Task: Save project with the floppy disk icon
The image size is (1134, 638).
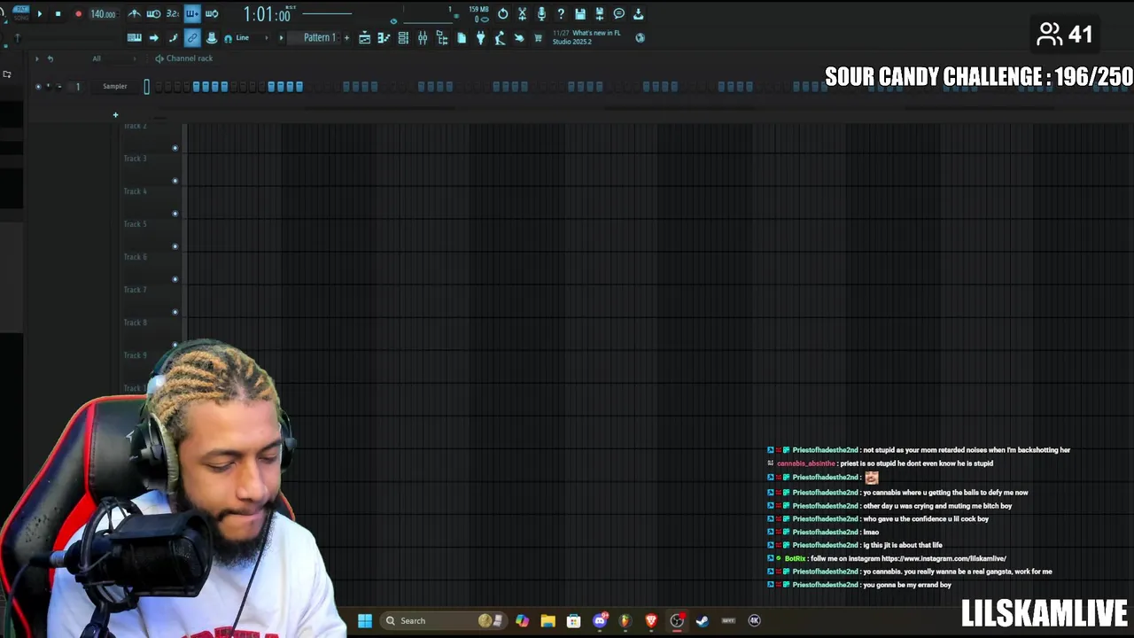Action: (x=580, y=14)
